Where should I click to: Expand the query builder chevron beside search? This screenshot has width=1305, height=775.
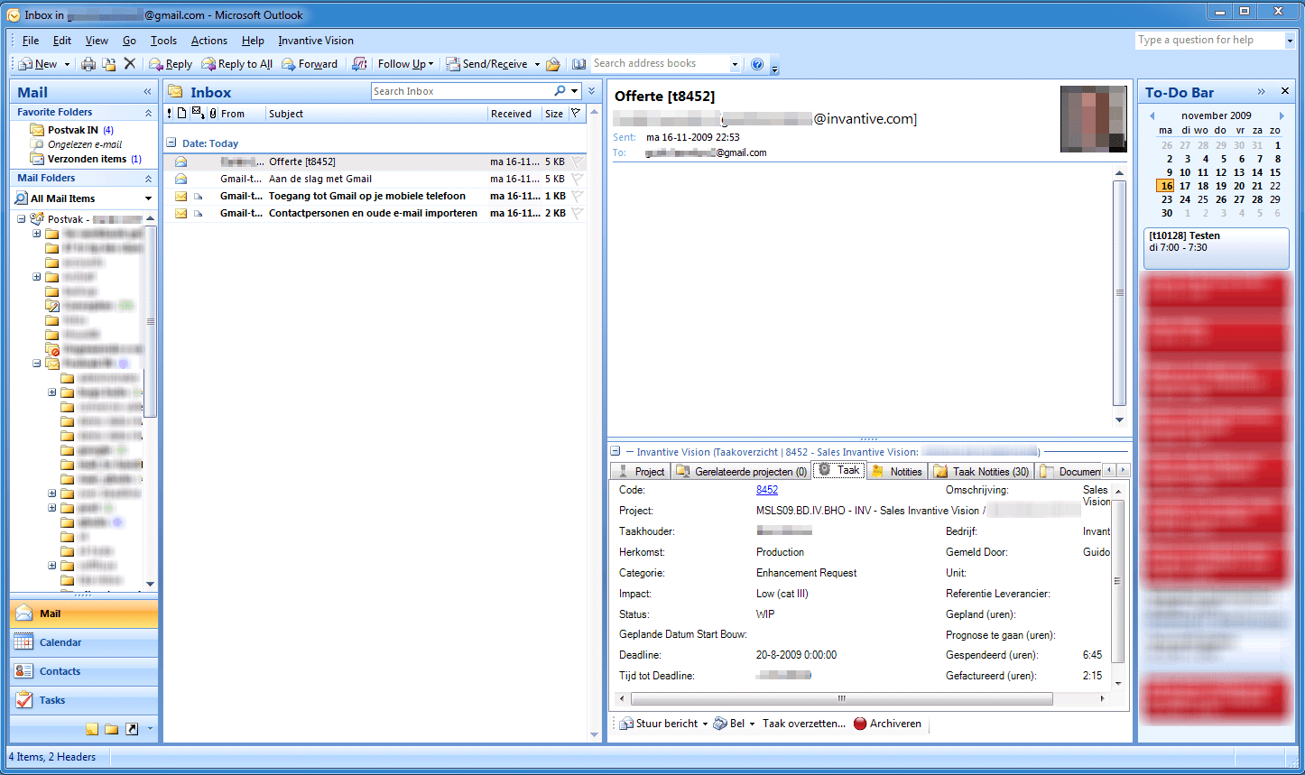point(592,91)
